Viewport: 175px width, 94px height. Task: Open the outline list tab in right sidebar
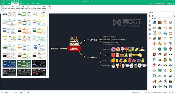click(x=150, y=21)
